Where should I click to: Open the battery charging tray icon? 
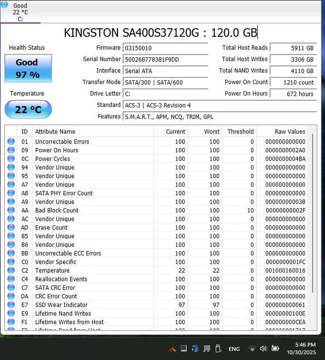(x=275, y=348)
